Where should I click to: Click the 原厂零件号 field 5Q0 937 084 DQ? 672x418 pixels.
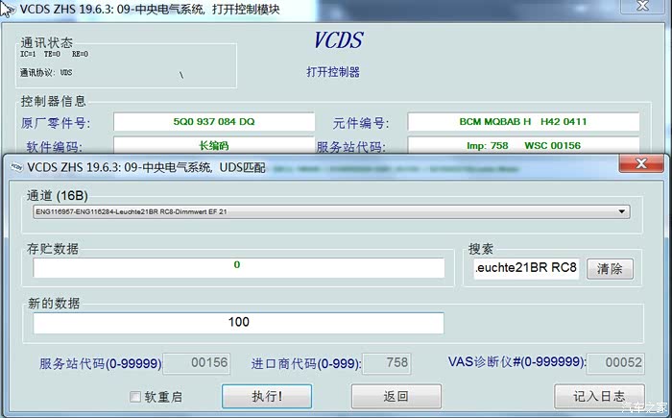(x=214, y=122)
